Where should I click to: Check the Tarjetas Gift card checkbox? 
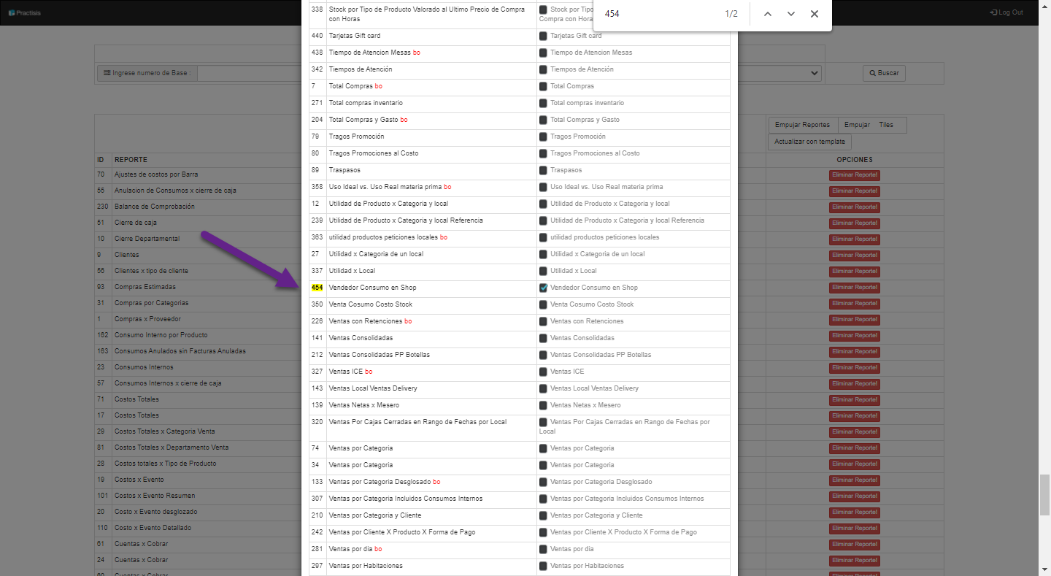tap(543, 36)
